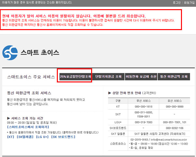The width and height of the screenshot is (196, 157).
Task: Select the 이동전화 요금제 추천 menu button
Action: pyautogui.click(x=141, y=77)
